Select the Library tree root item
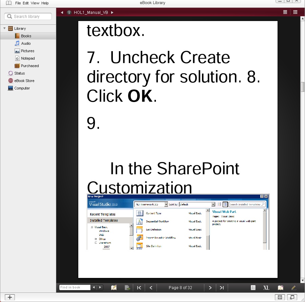This screenshot has width=305, height=302. (x=20, y=28)
